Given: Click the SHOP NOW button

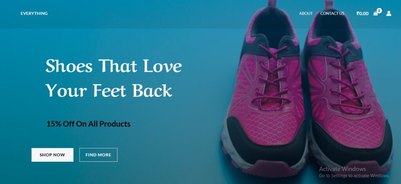Looking at the screenshot, I should pos(52,155).
